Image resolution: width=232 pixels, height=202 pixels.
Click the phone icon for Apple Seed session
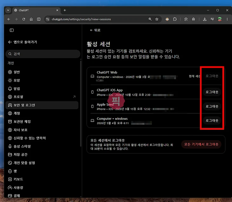pyautogui.click(x=92, y=106)
